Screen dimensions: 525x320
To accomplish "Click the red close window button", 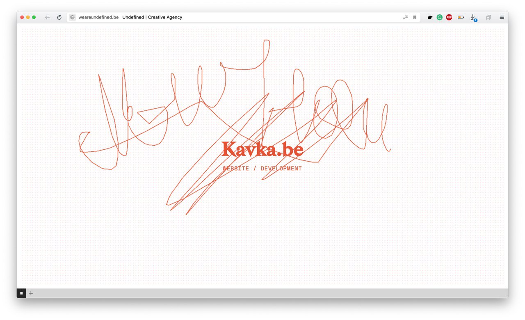I will 22,17.
